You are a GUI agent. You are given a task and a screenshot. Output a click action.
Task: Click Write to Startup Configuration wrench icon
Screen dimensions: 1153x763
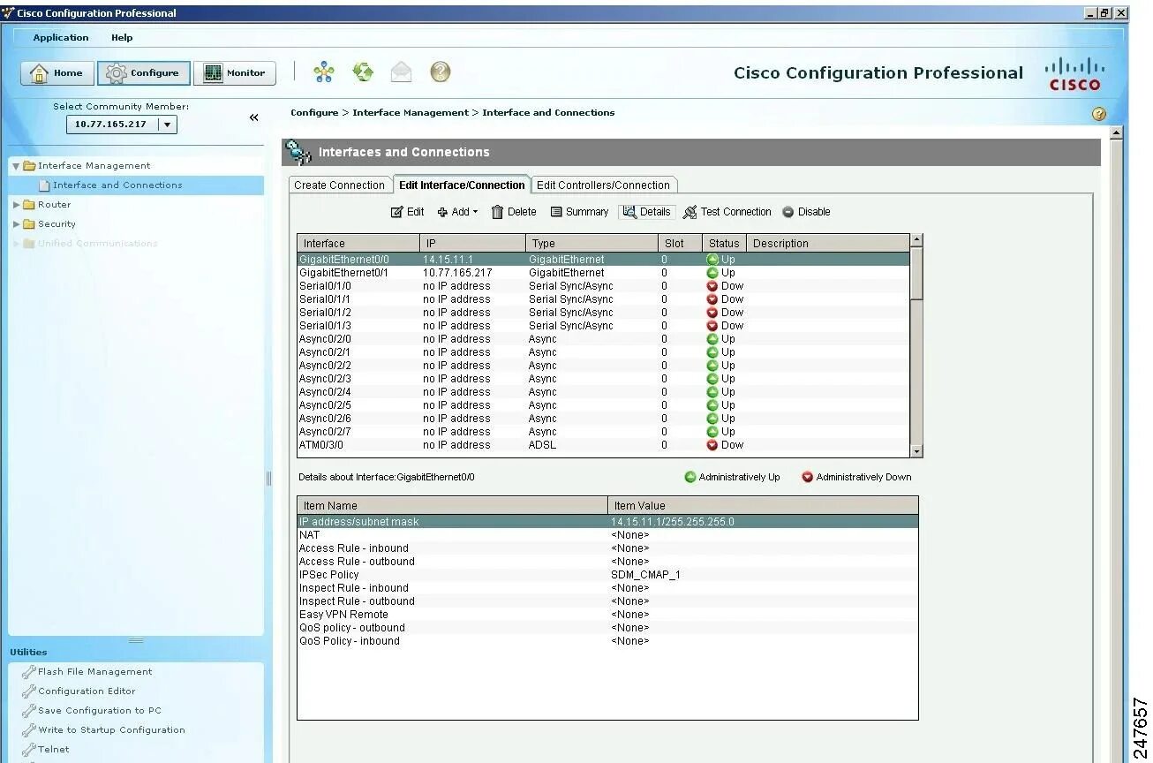[x=29, y=730]
